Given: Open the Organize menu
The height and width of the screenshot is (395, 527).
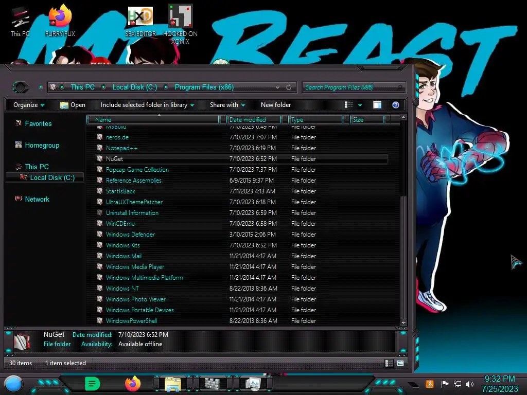Looking at the screenshot, I should coord(29,105).
